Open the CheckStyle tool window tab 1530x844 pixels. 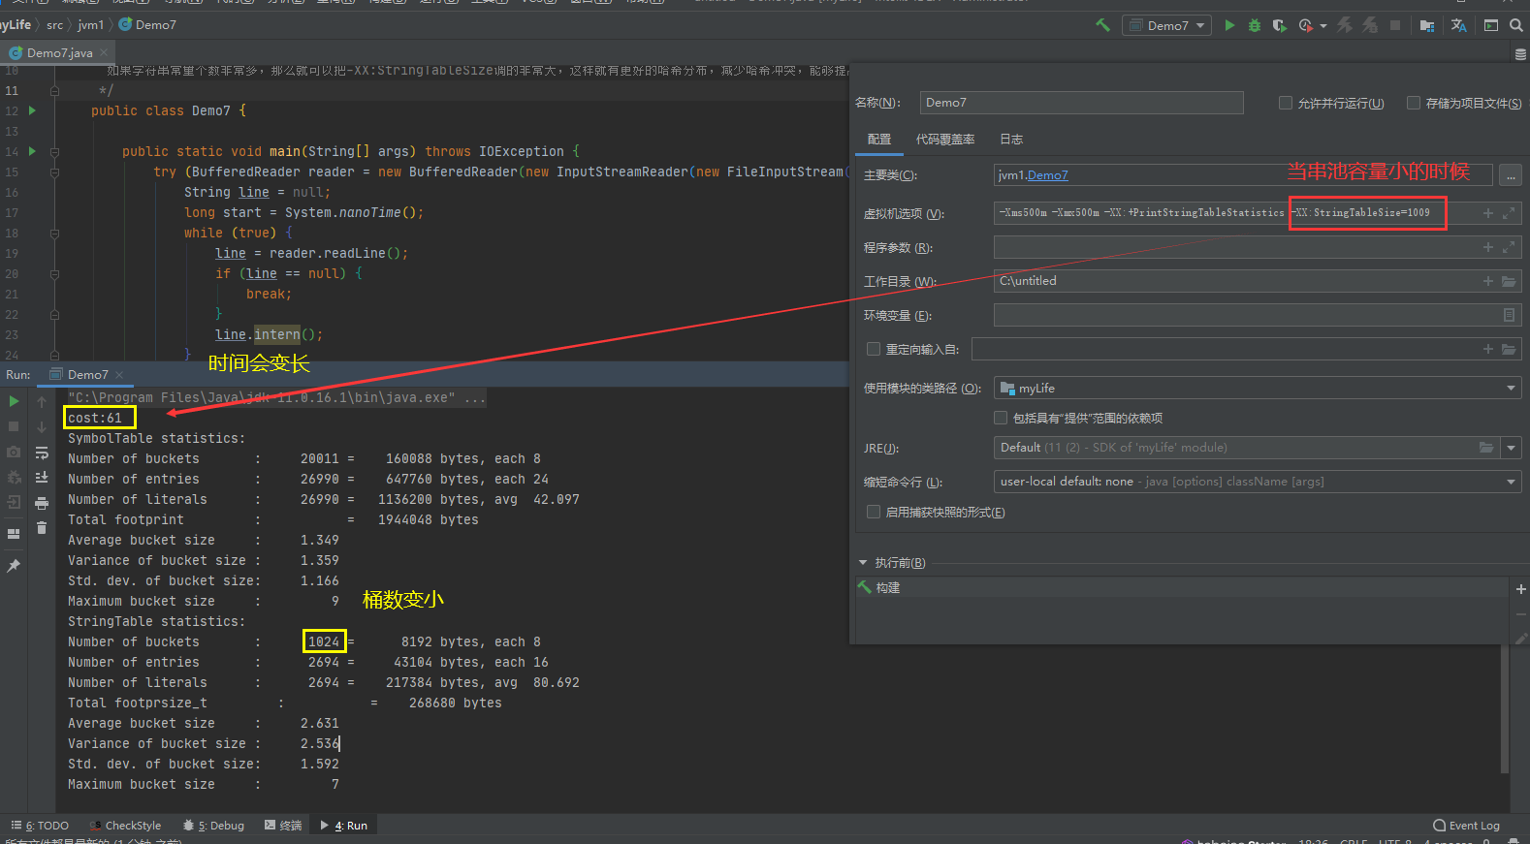click(125, 826)
